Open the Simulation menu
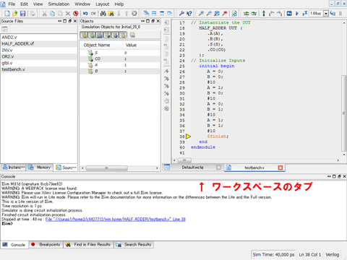The width and height of the screenshot is (347, 260). pyautogui.click(x=59, y=4)
